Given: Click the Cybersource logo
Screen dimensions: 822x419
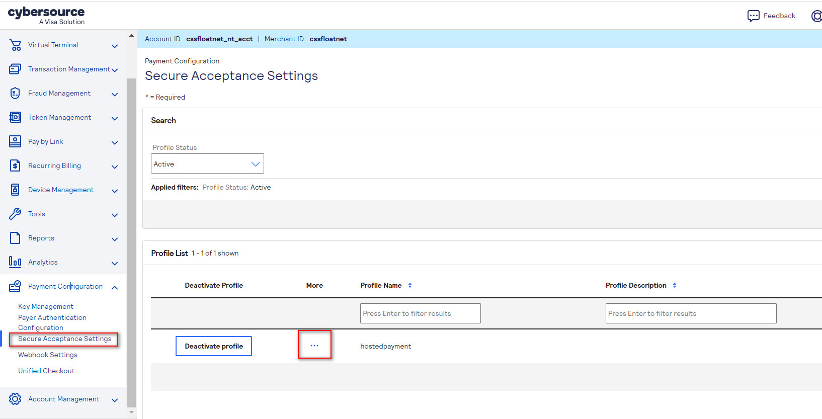Looking at the screenshot, I should pos(46,16).
